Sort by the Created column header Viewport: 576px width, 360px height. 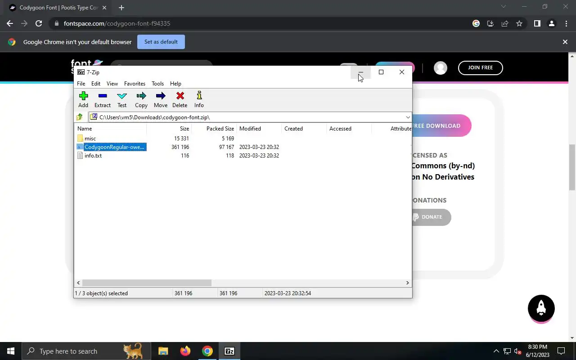pyautogui.click(x=304, y=129)
